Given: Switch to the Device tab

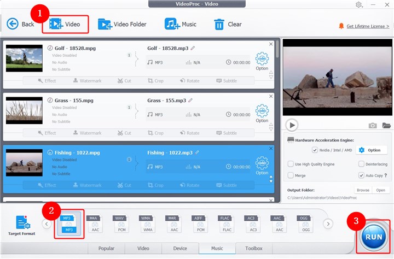Looking at the screenshot, I should pyautogui.click(x=180, y=249).
